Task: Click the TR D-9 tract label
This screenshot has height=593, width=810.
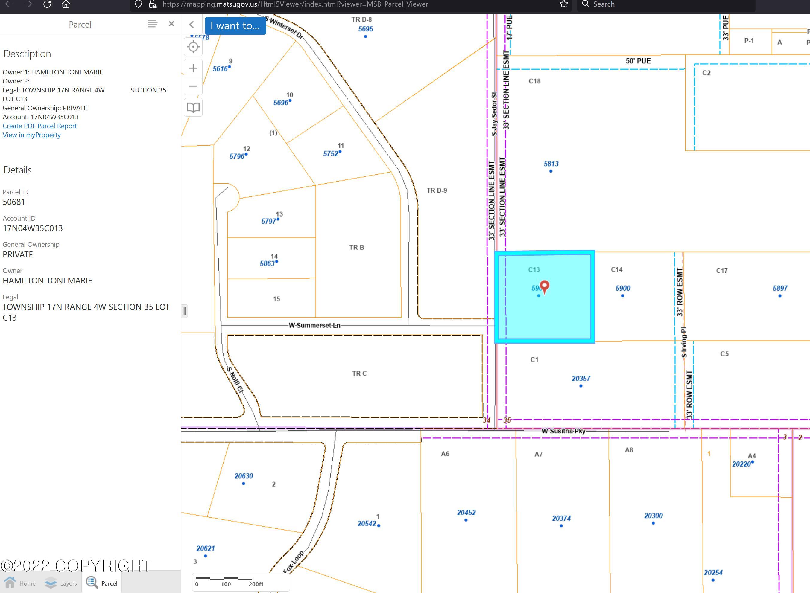Action: tap(437, 190)
